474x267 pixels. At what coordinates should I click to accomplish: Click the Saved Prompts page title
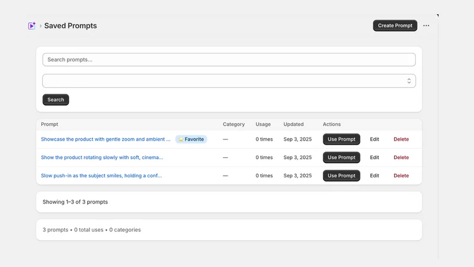click(71, 26)
